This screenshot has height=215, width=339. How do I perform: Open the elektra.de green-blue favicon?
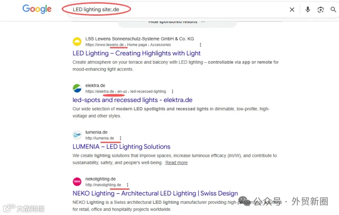77,88
